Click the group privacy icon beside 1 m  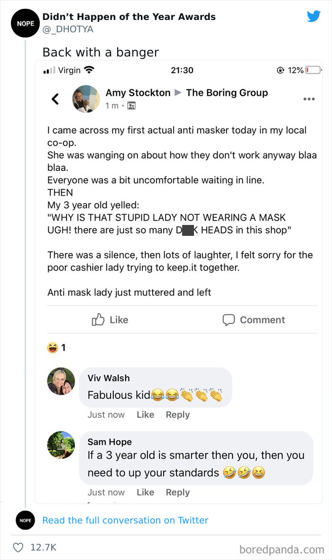[131, 106]
